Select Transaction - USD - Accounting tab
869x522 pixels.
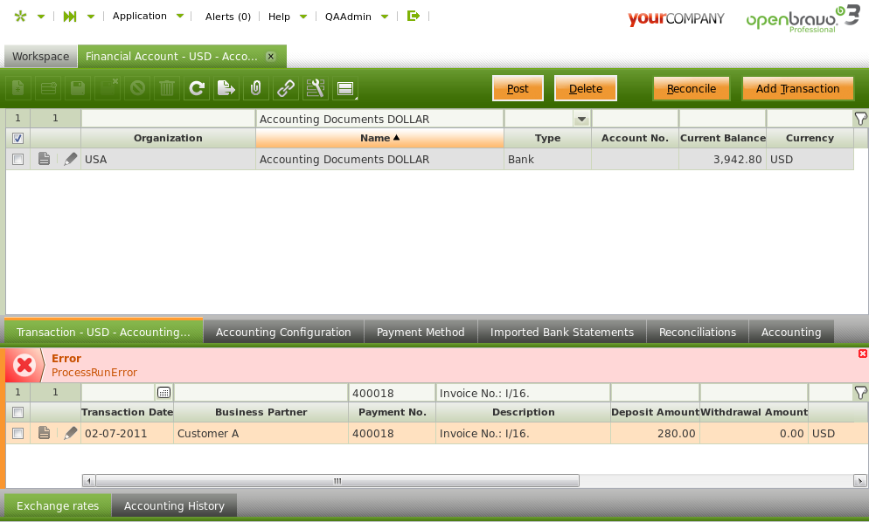click(103, 332)
